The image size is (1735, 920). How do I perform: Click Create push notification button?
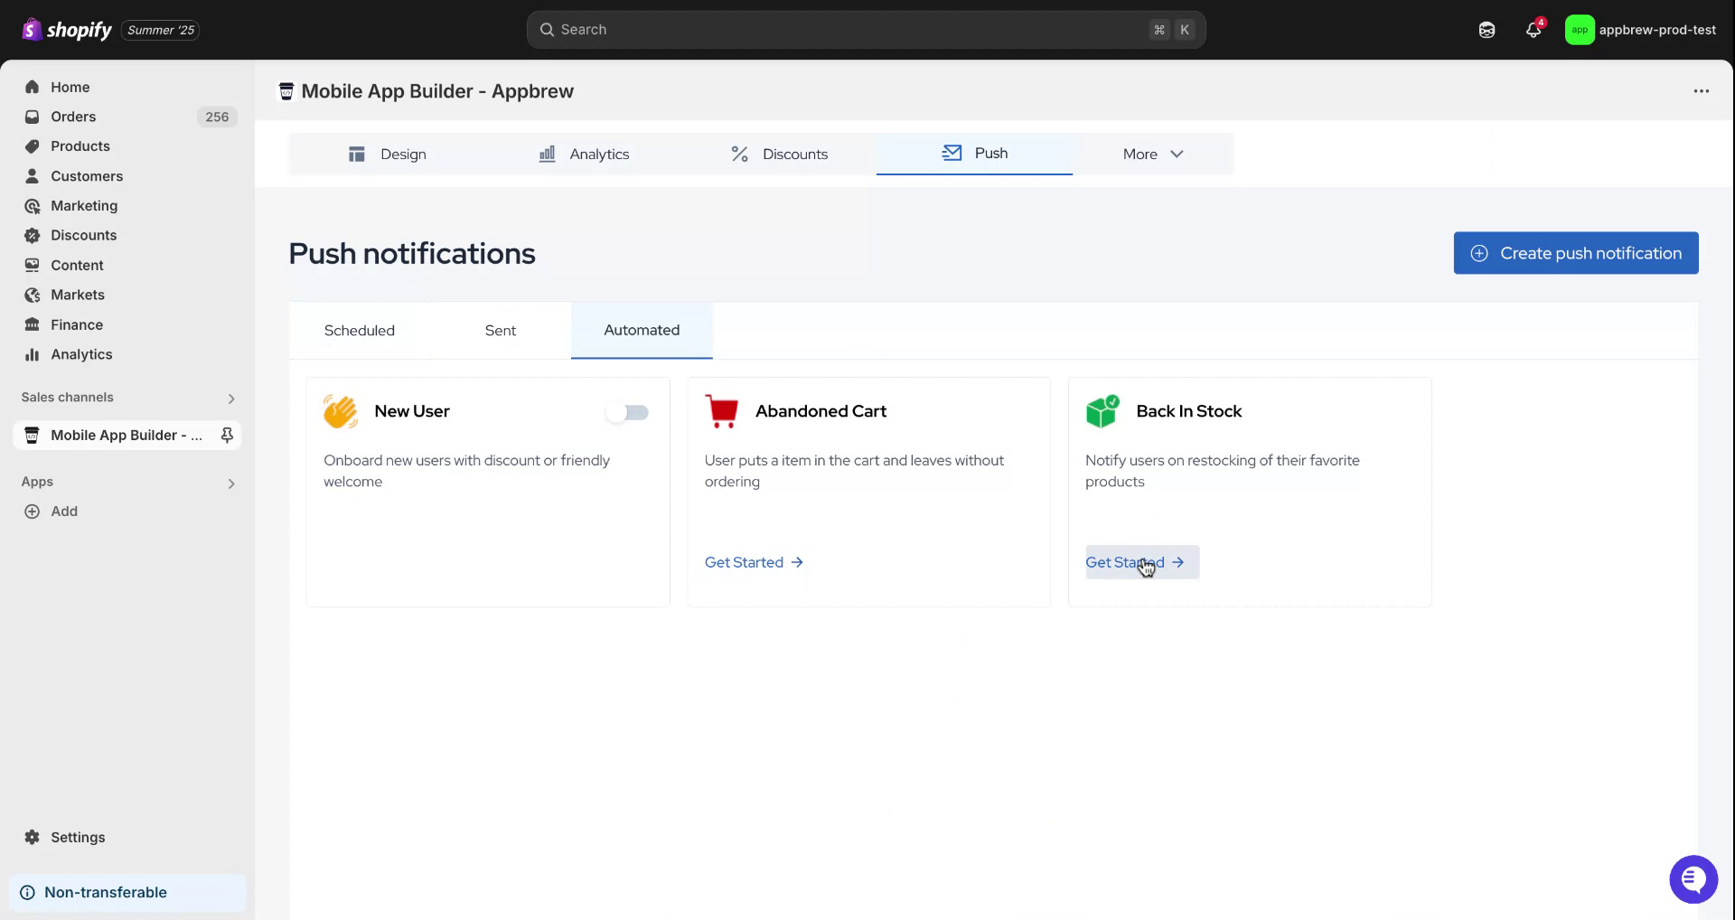tap(1575, 254)
